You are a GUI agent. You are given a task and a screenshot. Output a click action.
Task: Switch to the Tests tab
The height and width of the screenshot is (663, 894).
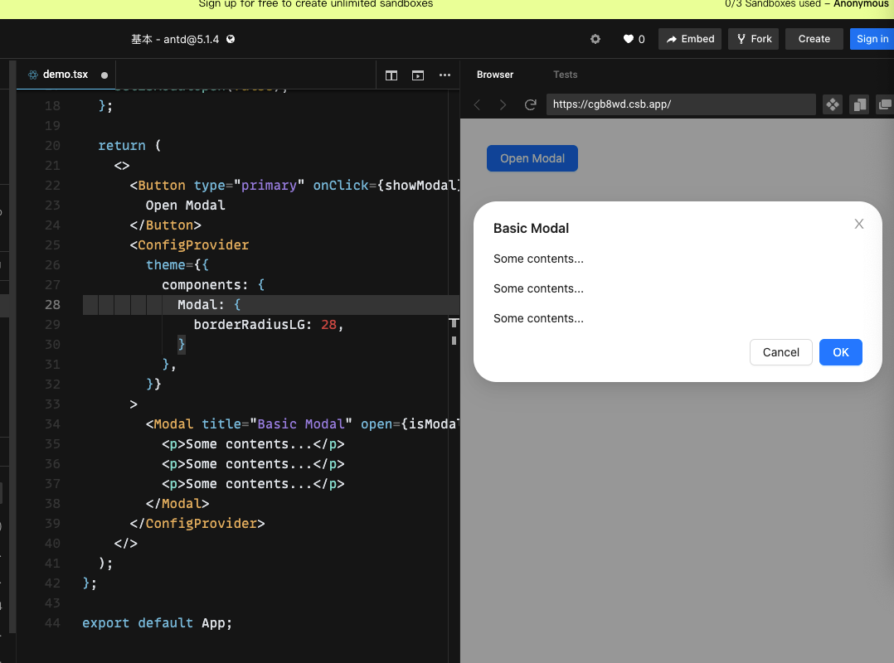click(x=565, y=75)
